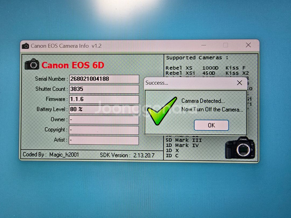Click the SDK Version 2.13.20.7 text
This screenshot has height=218, width=291.
[127, 155]
